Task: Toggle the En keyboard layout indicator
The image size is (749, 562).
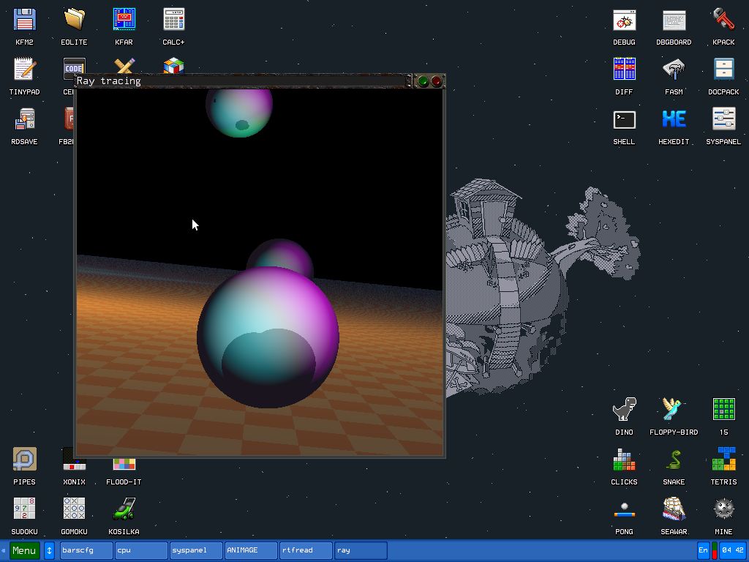Action: (x=702, y=550)
